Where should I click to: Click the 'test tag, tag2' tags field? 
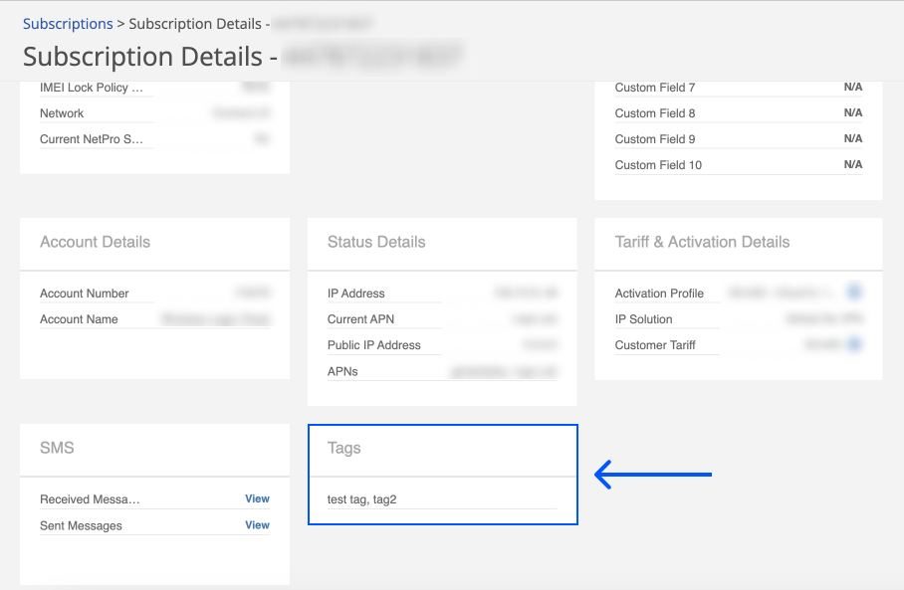click(362, 499)
